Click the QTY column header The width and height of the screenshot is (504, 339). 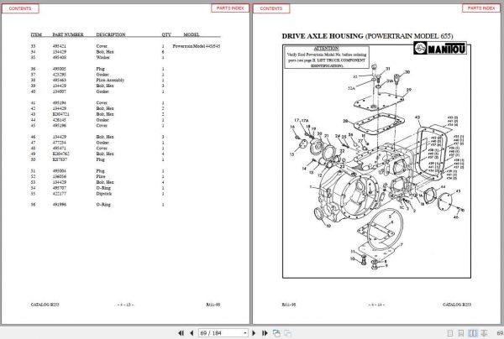(x=166, y=34)
